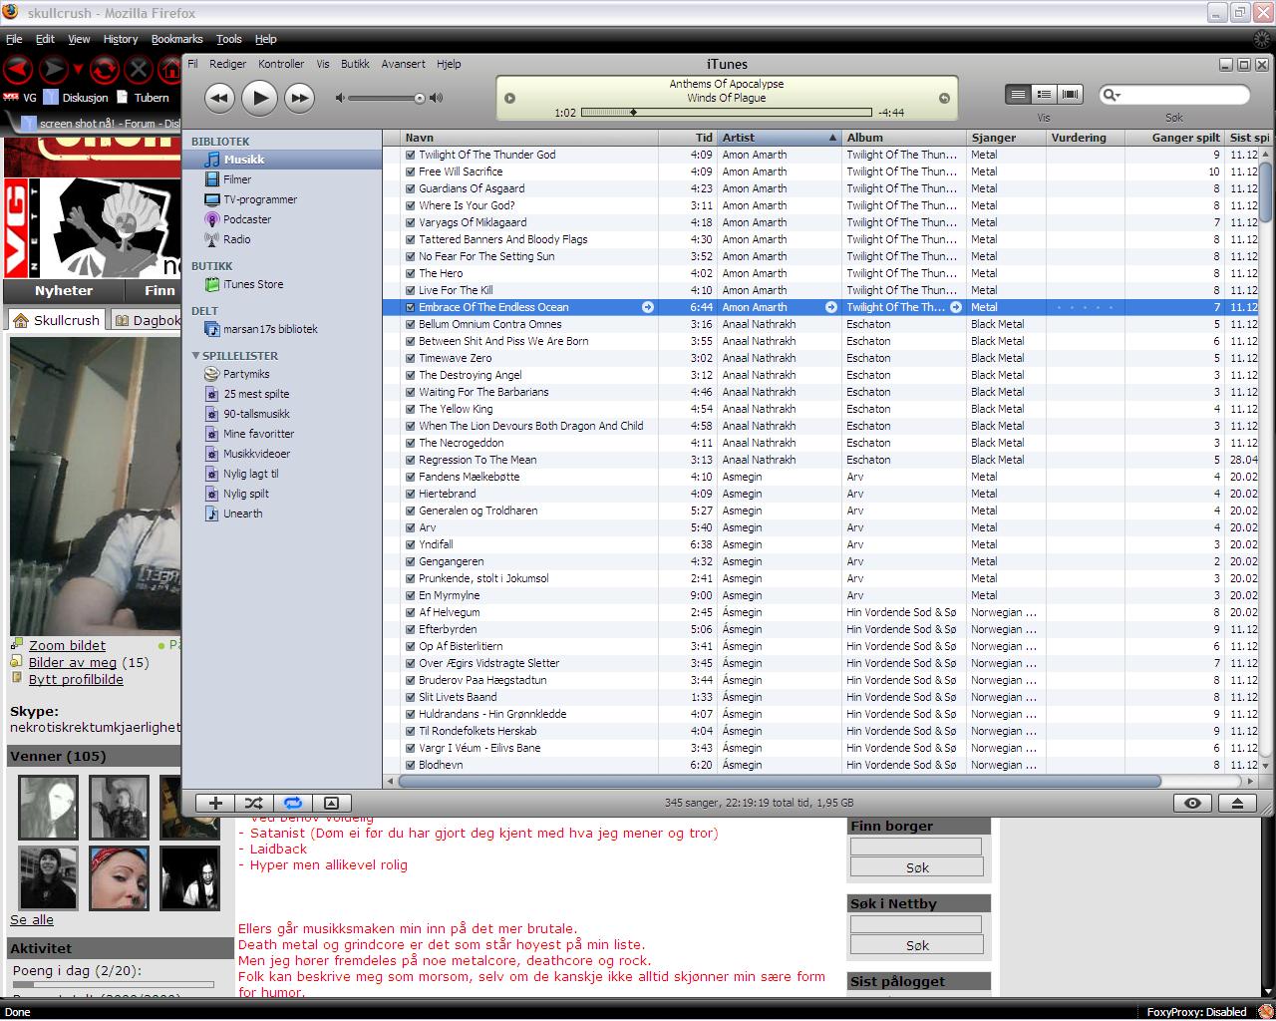The width and height of the screenshot is (1276, 1021).
Task: Uncheck Bellum Omnium Contra Omnes song
Action: coord(410,324)
